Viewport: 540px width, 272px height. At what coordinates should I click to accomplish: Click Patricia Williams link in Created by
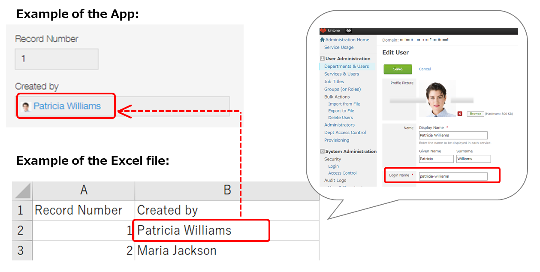[x=67, y=106]
